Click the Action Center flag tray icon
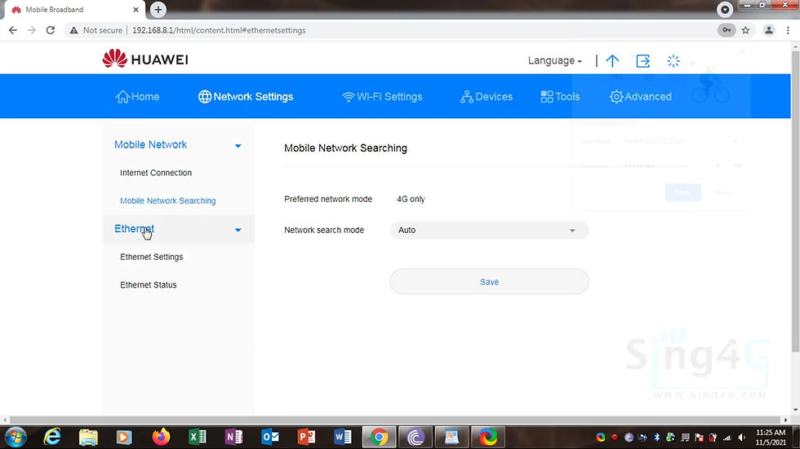Viewport: 800px width, 449px height. click(699, 438)
